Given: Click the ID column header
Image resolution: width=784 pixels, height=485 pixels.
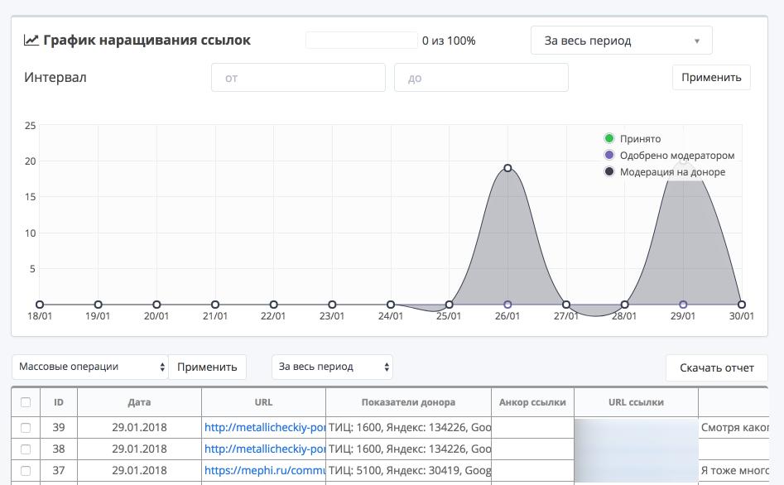Looking at the screenshot, I should point(59,402).
